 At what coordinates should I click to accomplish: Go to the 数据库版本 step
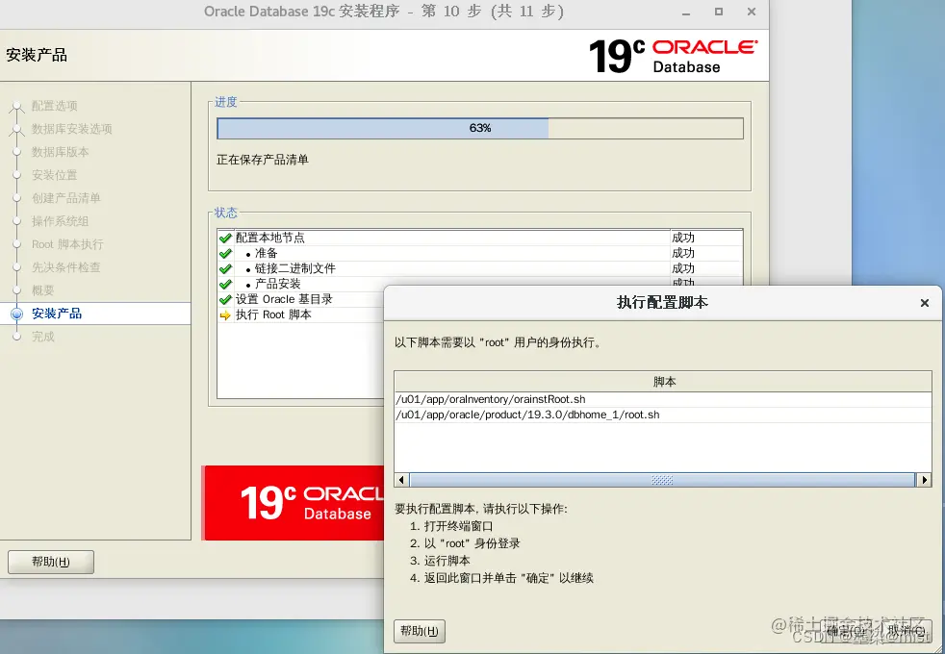click(61, 152)
